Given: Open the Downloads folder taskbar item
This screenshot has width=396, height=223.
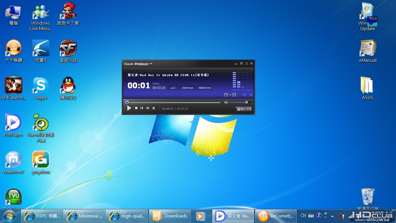Looking at the screenshot, I should pos(170,216).
